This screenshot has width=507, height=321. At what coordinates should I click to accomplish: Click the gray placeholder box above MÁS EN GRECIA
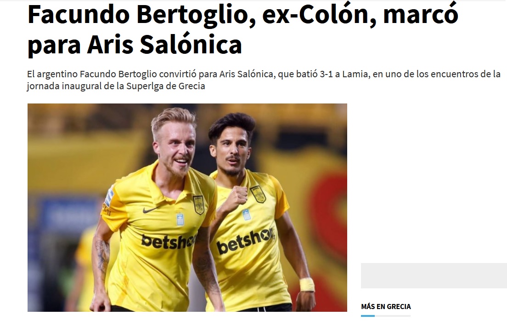click(434, 275)
